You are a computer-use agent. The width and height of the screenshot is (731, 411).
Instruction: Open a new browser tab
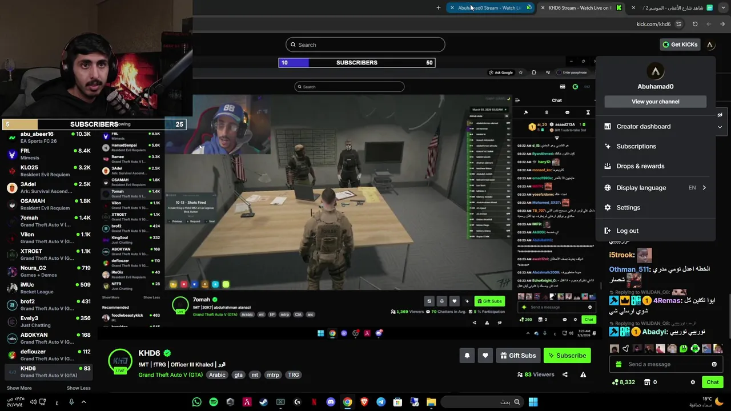point(439,7)
